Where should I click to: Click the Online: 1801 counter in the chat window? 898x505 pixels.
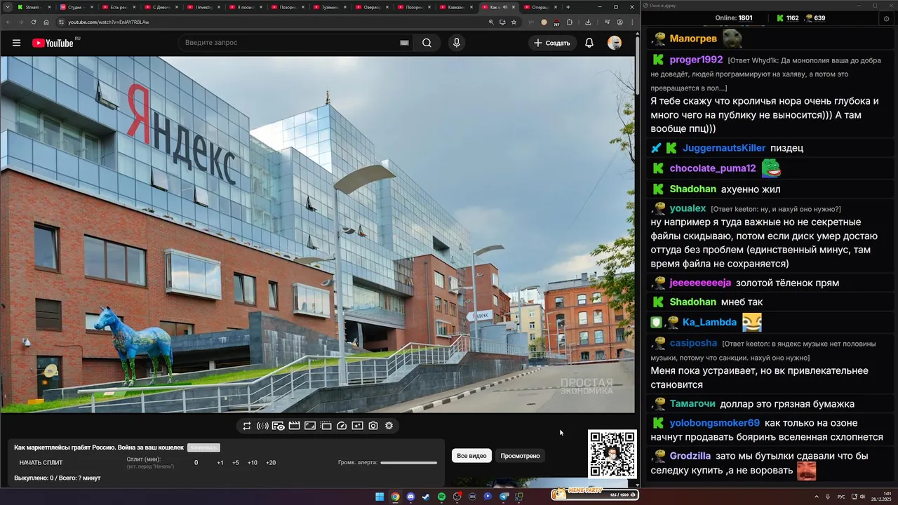point(734,18)
